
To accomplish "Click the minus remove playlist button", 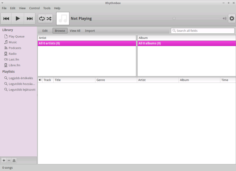I will tap(9, 160).
